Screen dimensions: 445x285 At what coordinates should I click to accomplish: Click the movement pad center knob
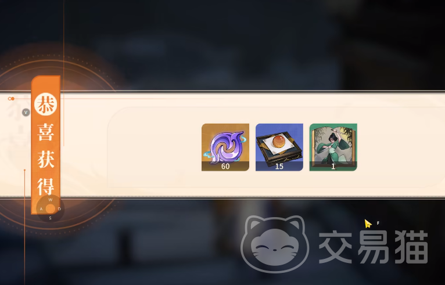[50, 209]
